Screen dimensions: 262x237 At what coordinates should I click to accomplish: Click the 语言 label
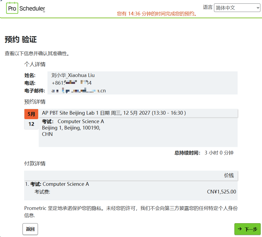click(208, 7)
